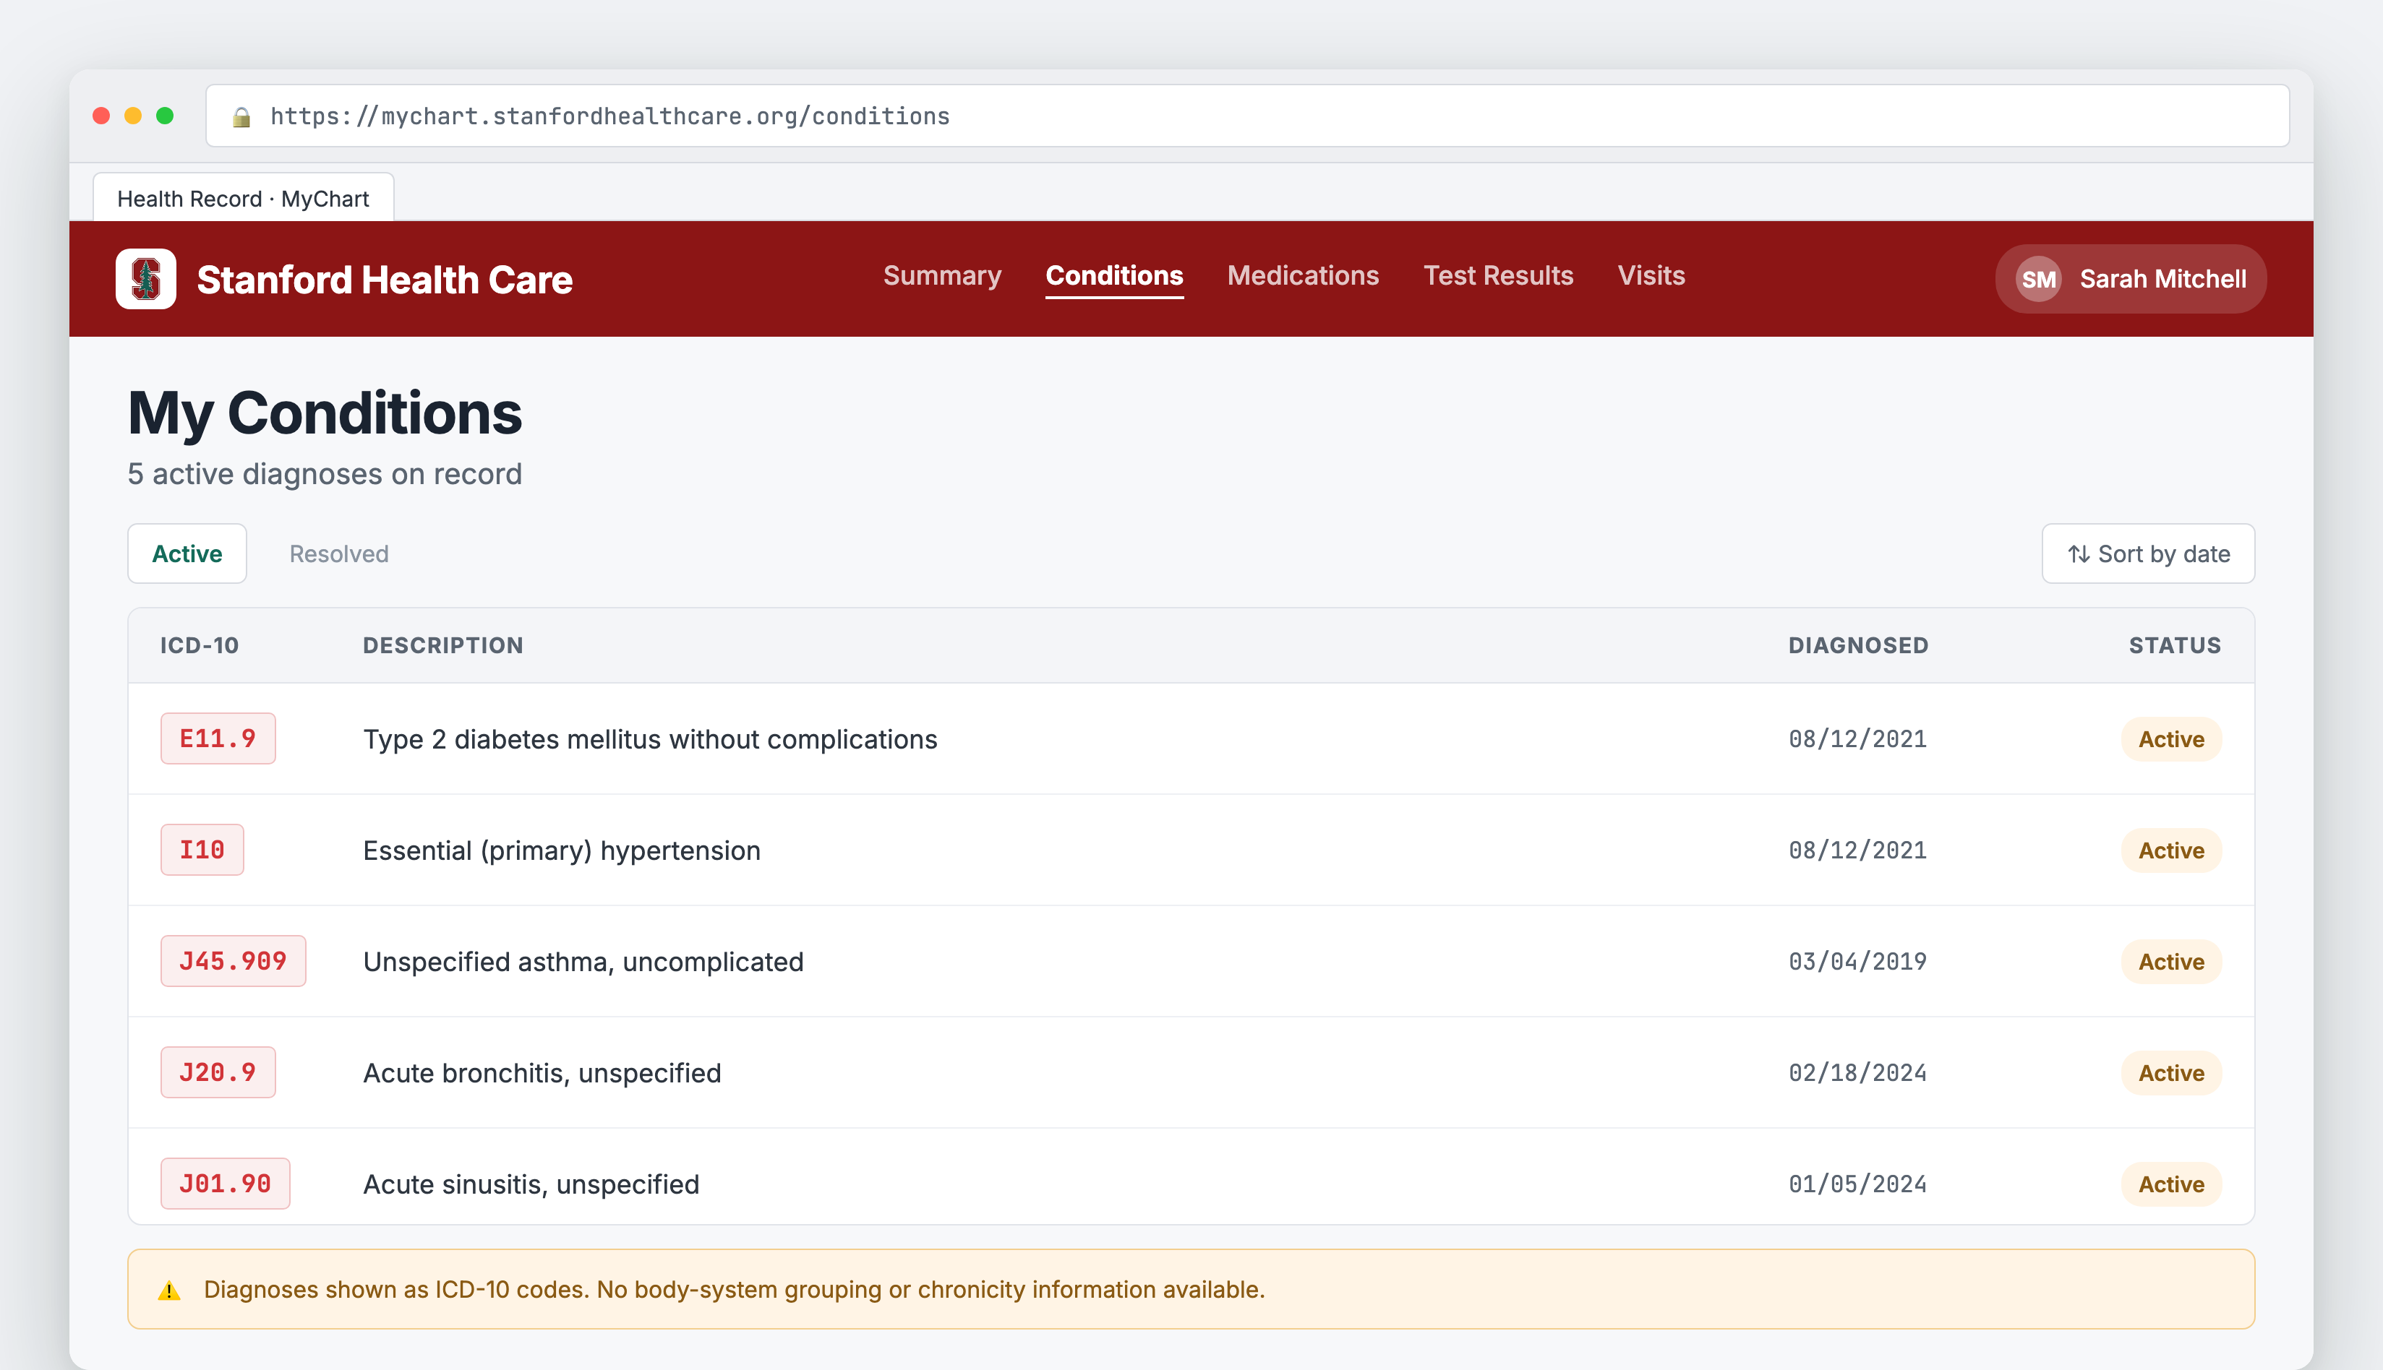Open the Visits page
Image resolution: width=2383 pixels, height=1370 pixels.
point(1651,276)
